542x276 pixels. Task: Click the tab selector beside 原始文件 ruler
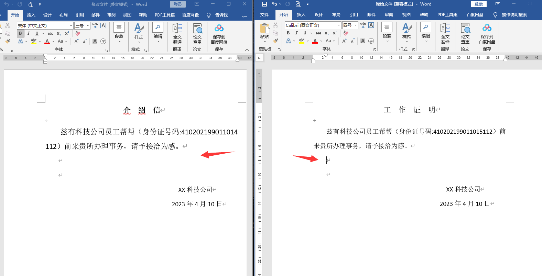tap(259, 58)
